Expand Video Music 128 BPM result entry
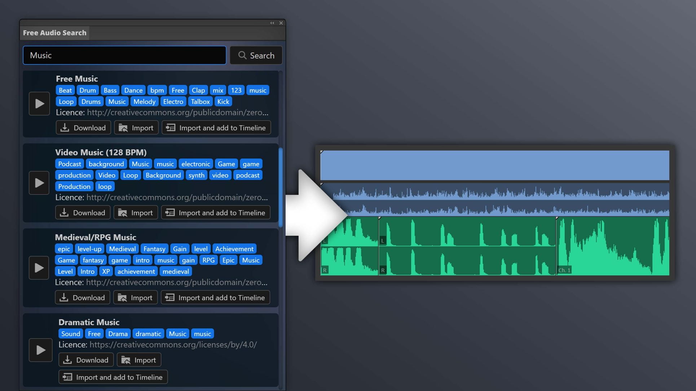The width and height of the screenshot is (696, 391). [x=100, y=153]
